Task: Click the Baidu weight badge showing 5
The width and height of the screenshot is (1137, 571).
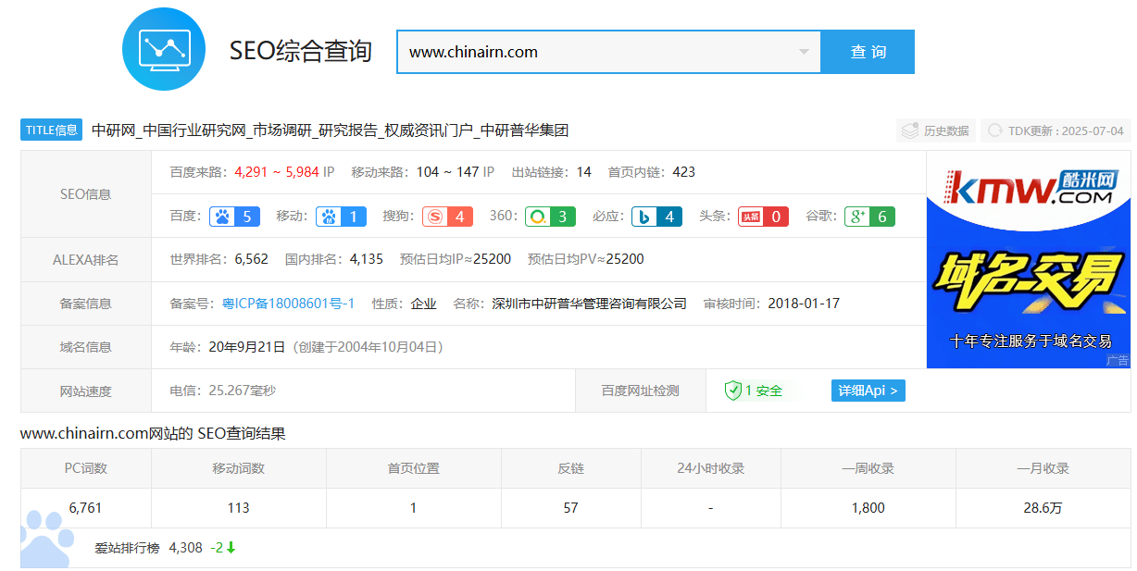Action: click(233, 217)
